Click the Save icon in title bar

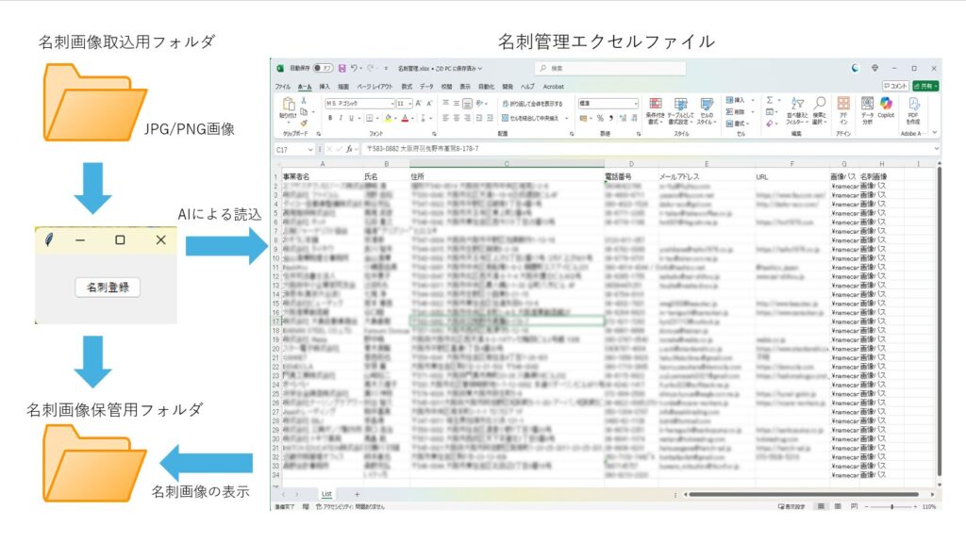[341, 68]
